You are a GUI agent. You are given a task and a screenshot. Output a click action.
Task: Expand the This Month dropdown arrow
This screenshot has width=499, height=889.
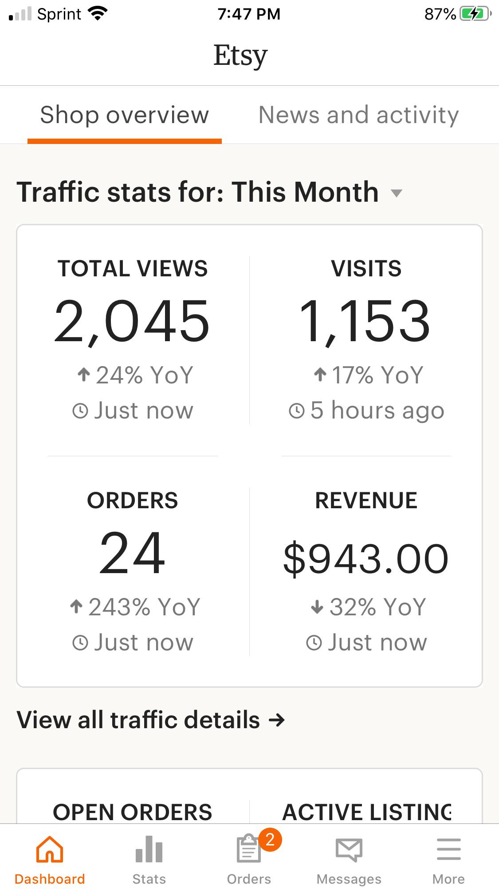(x=396, y=193)
